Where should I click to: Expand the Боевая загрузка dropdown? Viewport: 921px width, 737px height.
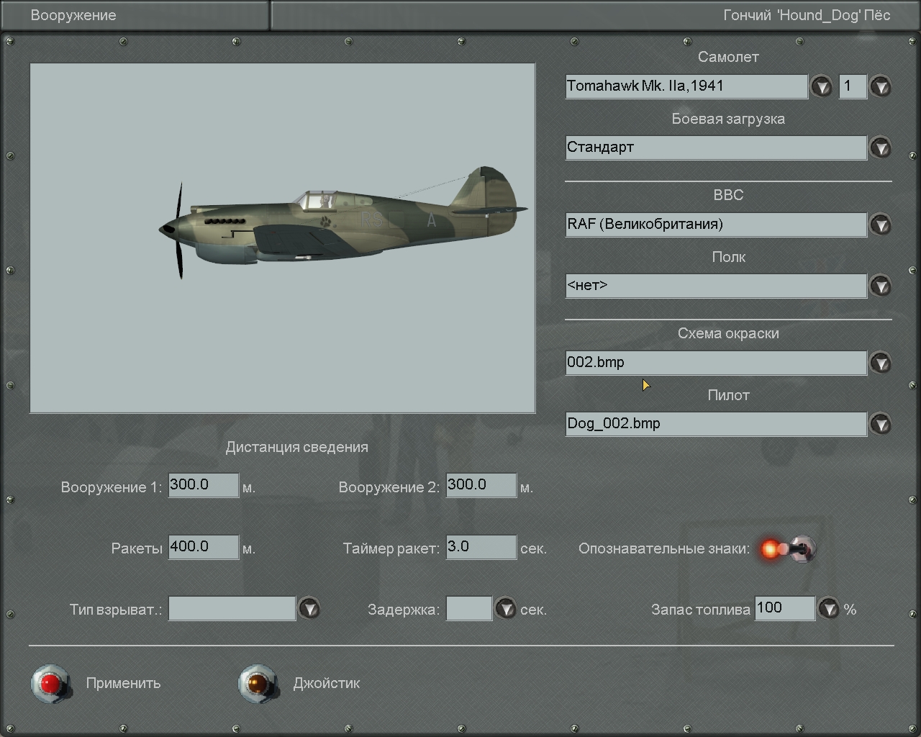point(881,148)
